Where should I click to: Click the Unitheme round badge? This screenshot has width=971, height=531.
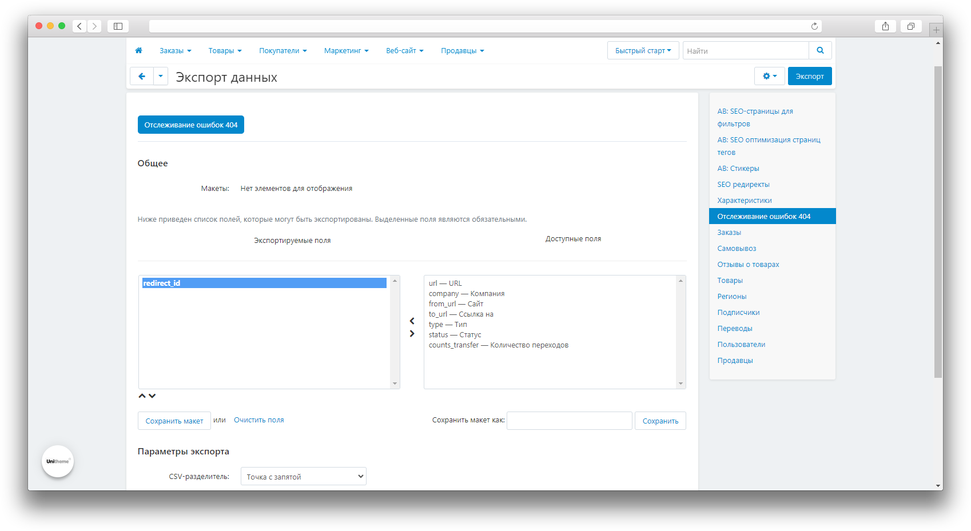pyautogui.click(x=58, y=461)
